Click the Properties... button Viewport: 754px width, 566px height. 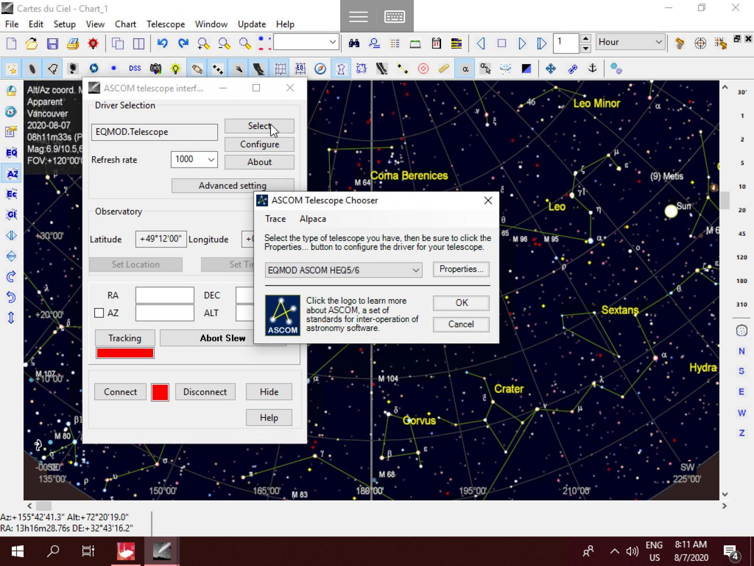461,269
